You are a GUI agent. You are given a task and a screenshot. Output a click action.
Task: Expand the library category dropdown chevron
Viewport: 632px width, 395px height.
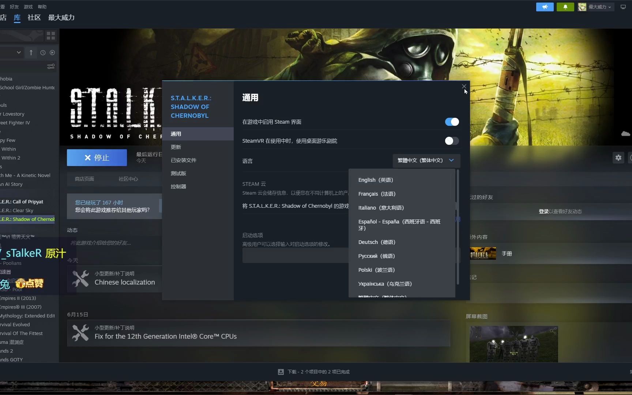[x=19, y=53]
